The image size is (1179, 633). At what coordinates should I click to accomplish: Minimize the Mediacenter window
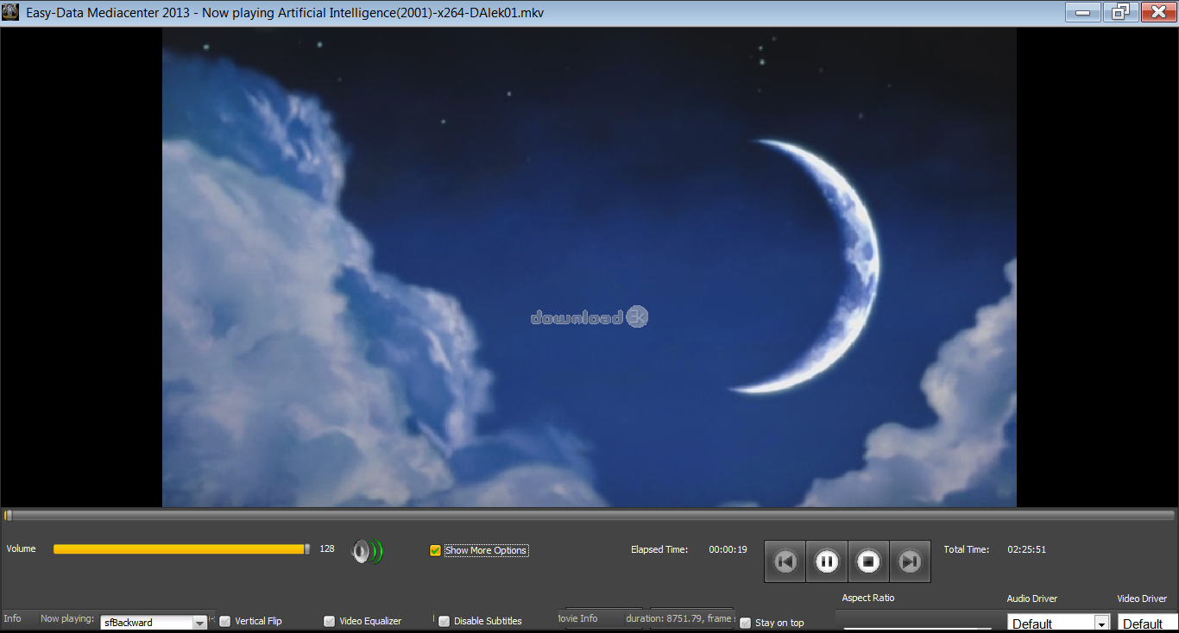point(1082,12)
